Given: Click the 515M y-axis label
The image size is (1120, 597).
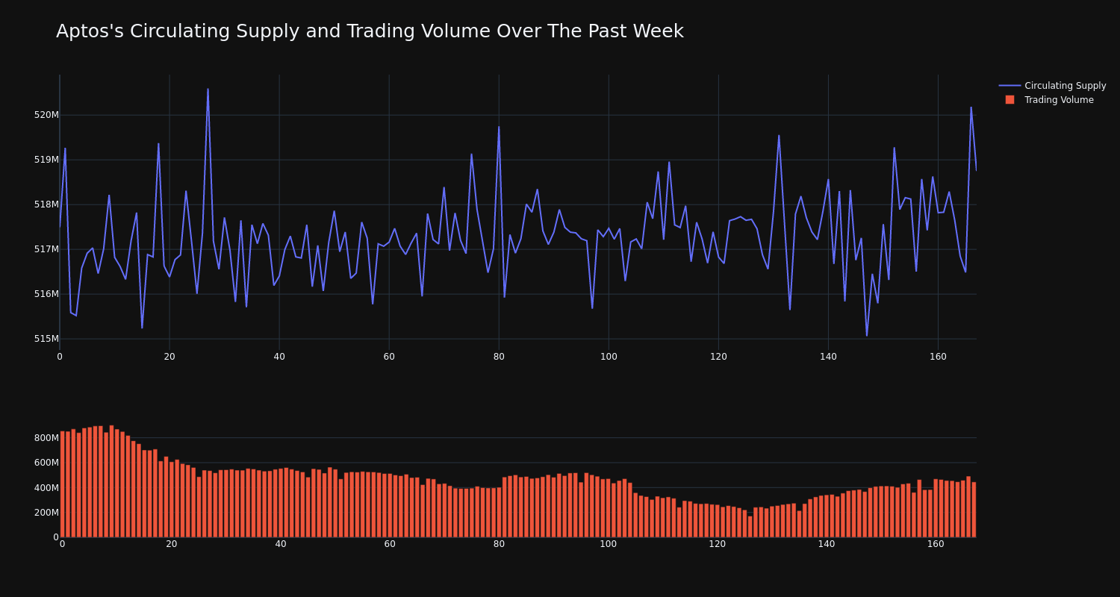Looking at the screenshot, I should pyautogui.click(x=46, y=339).
